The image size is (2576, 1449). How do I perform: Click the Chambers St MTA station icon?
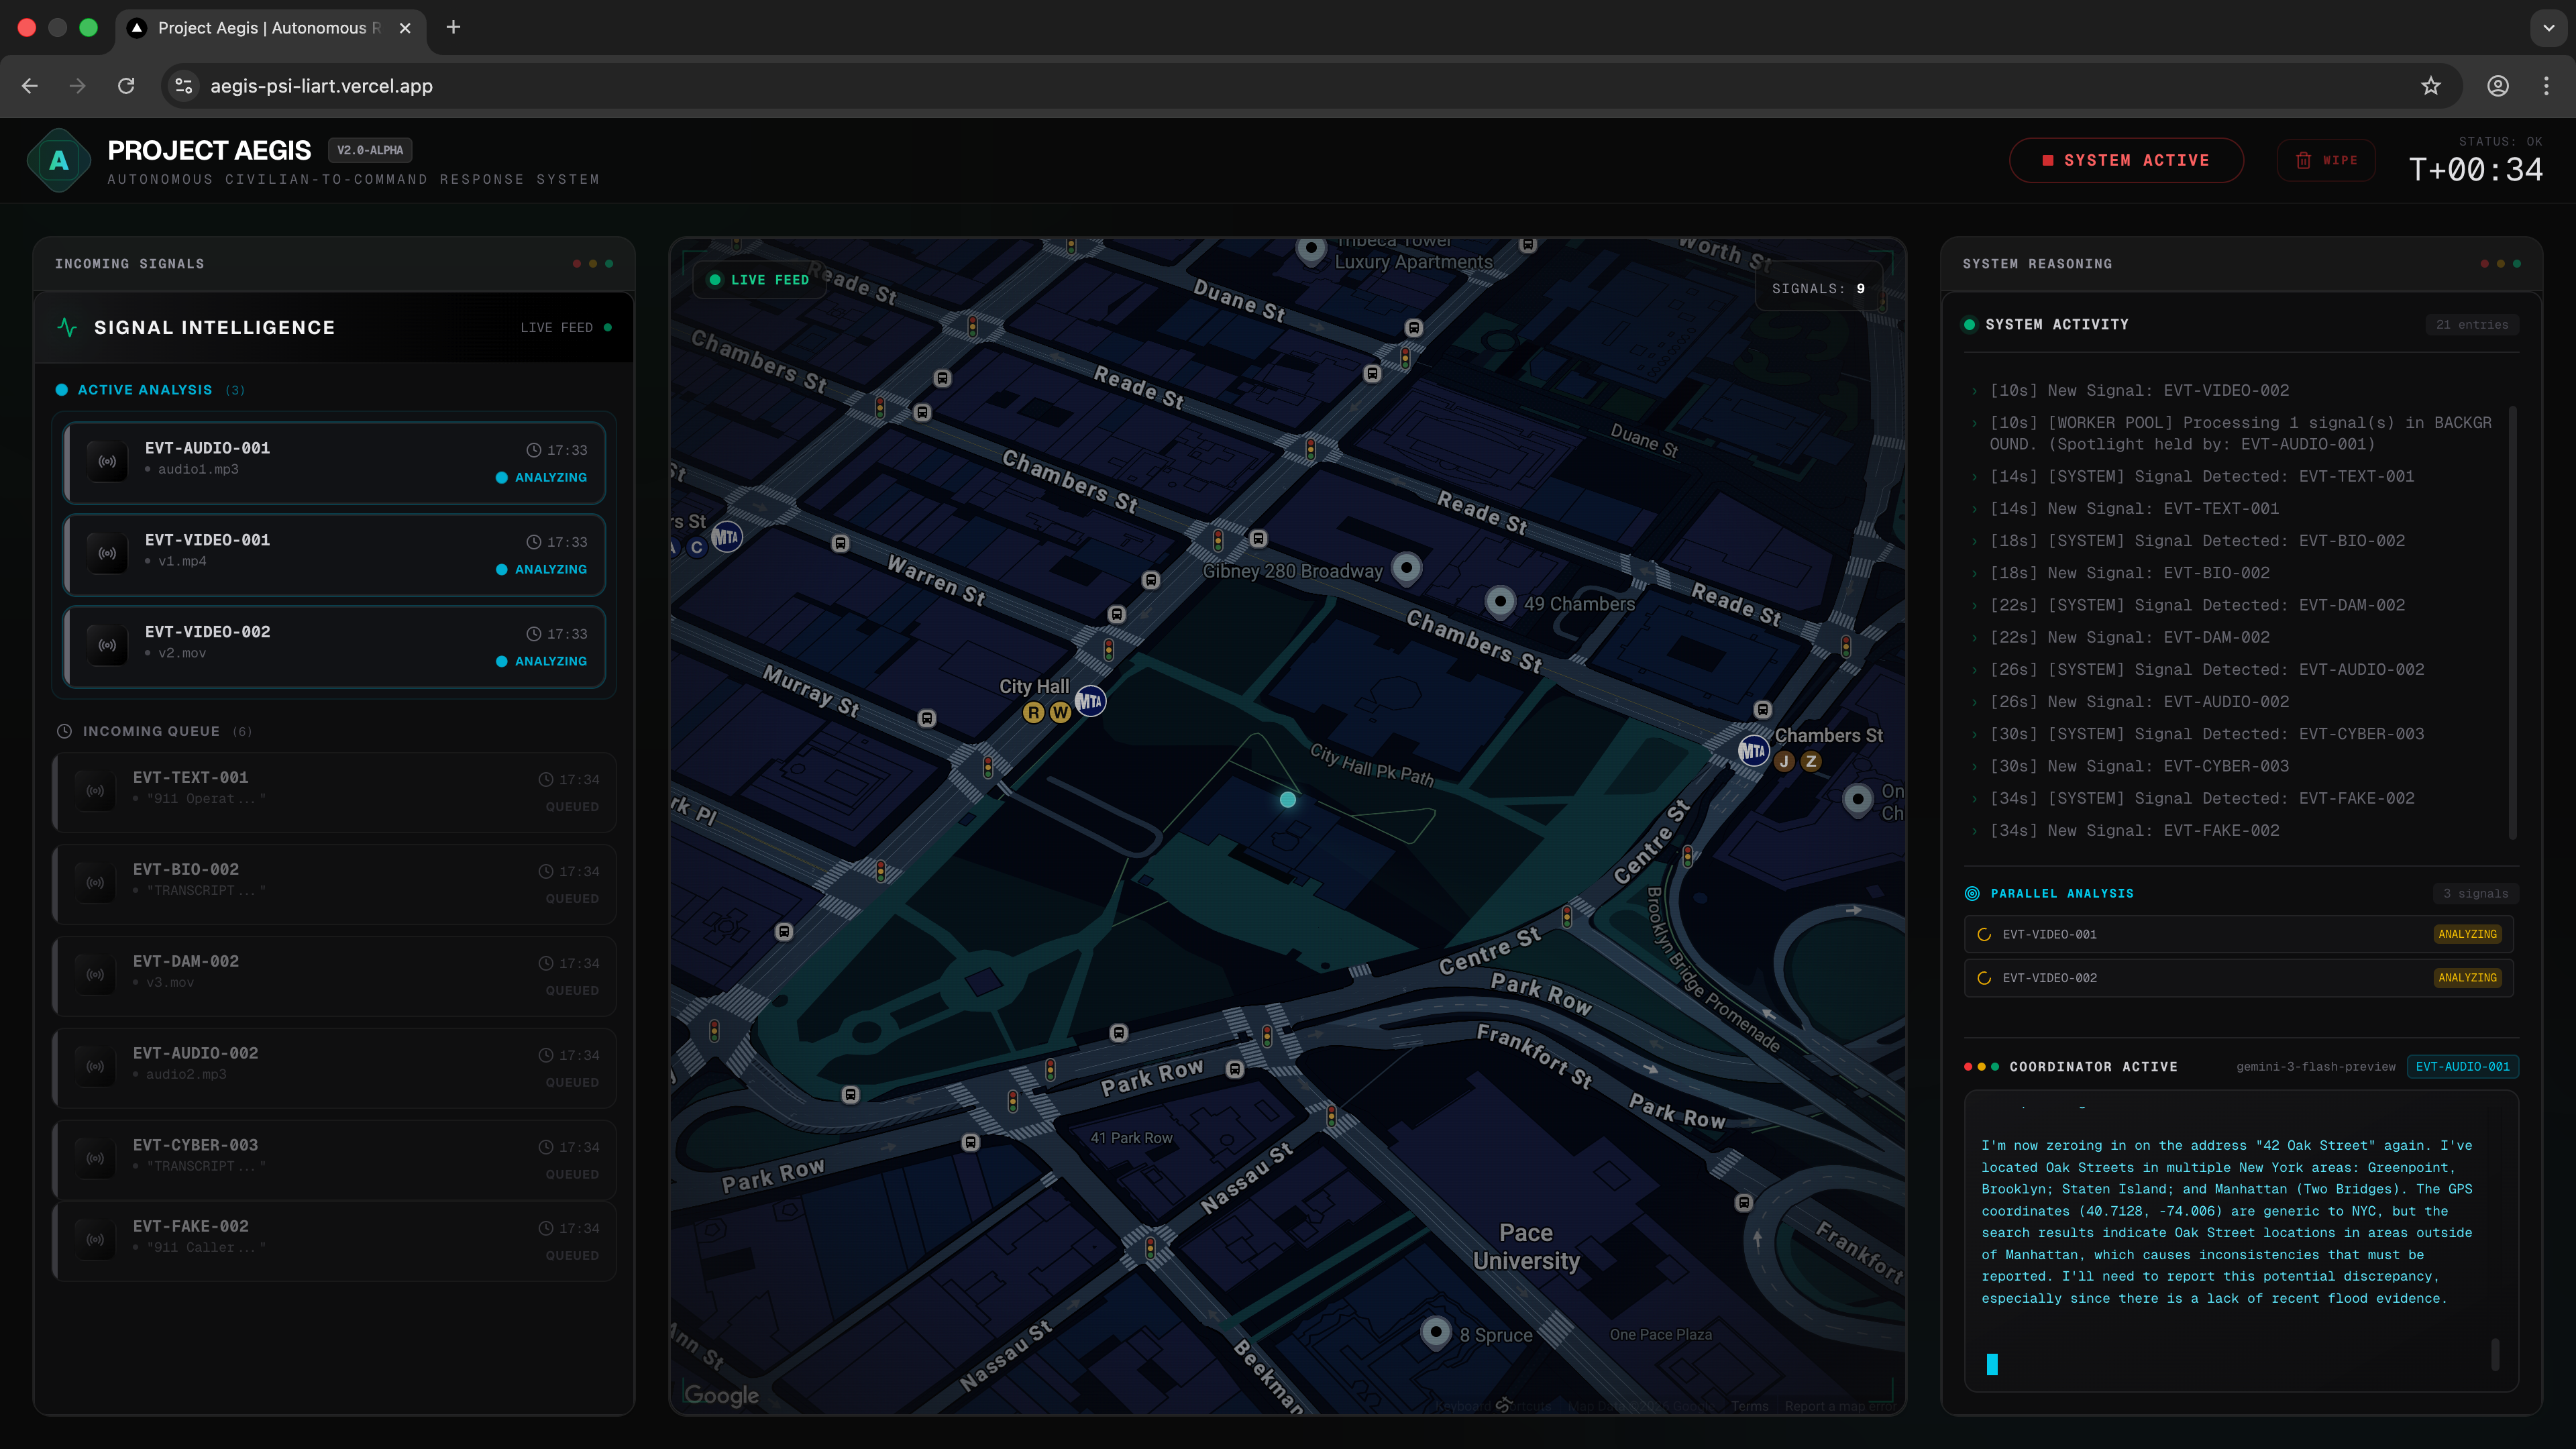click(x=1753, y=750)
